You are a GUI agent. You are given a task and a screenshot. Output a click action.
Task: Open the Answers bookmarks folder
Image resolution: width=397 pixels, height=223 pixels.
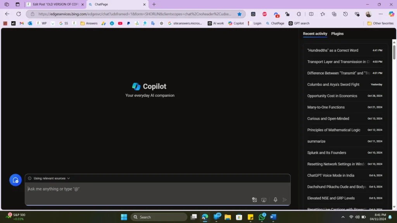click(89, 23)
